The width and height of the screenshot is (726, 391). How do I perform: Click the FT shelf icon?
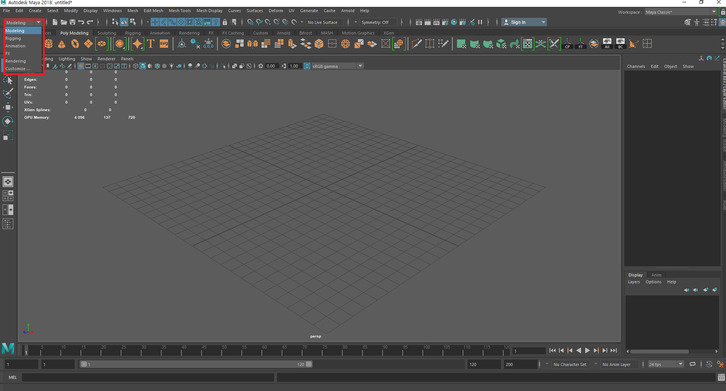point(581,44)
